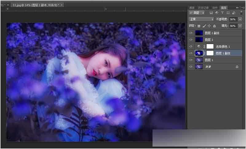246x149 pixels.
Task: Click the pixel layer filter icon
Action: 211,13
